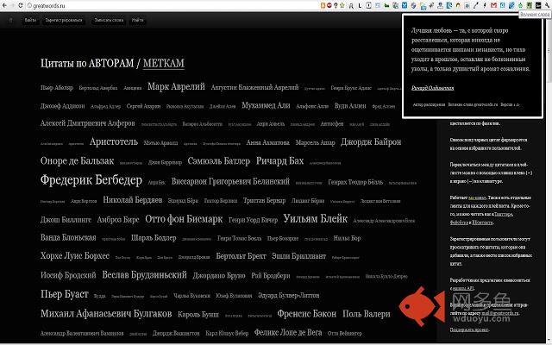The width and height of the screenshot is (552, 345).
Task: Open quotes by Михаил Афанасьевич Булгаков
Action: click(106, 313)
